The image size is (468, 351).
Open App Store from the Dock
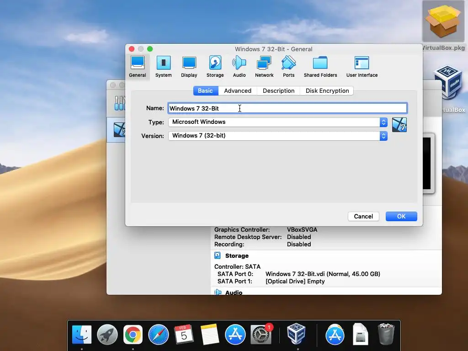click(x=235, y=334)
